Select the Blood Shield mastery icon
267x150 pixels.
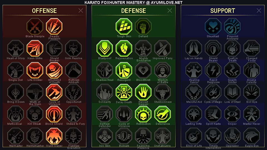click(x=54, y=114)
